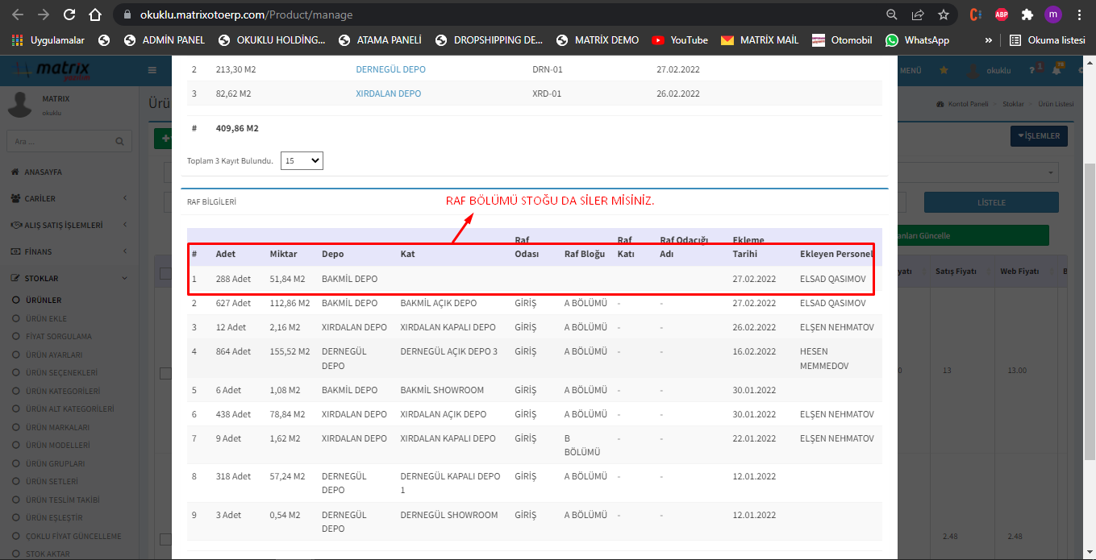The width and height of the screenshot is (1096, 560).
Task: Click the hamburger sidebar toggle icon
Action: pyautogui.click(x=152, y=70)
